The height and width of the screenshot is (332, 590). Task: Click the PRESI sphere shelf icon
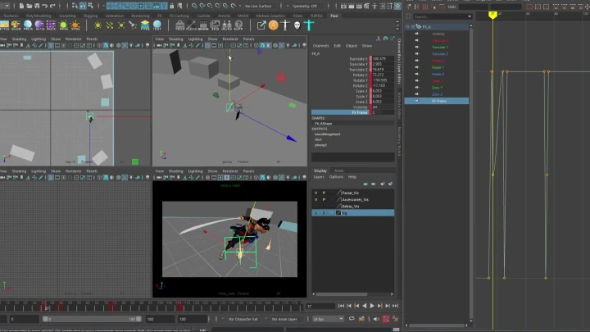28,25
